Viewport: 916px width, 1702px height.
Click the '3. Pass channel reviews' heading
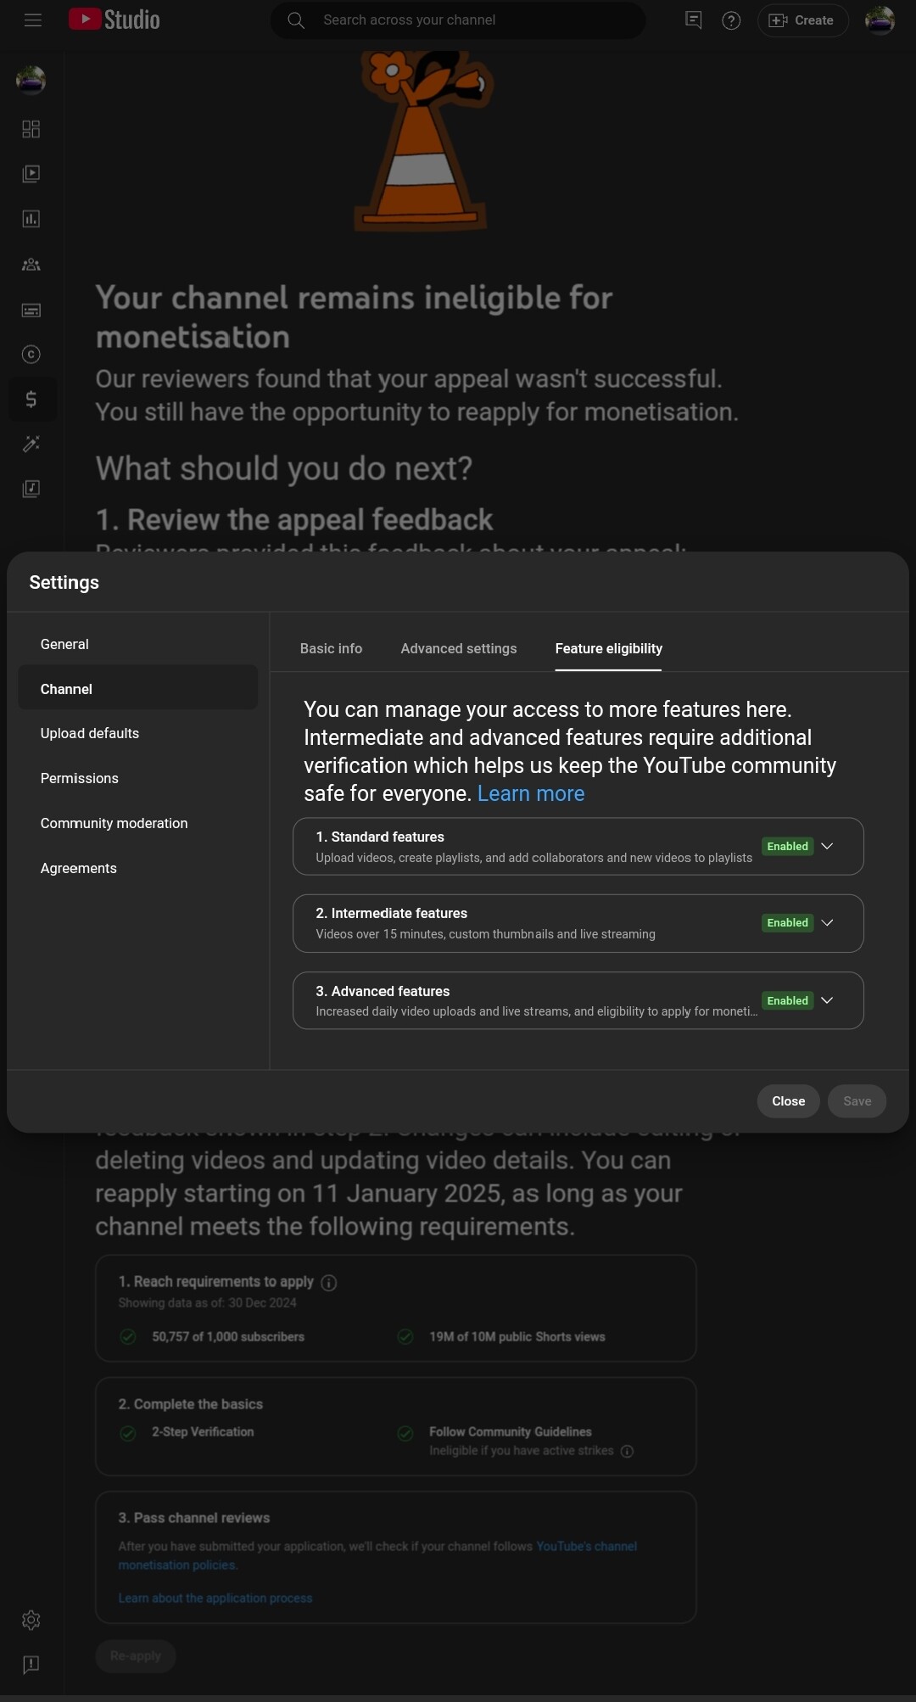[x=194, y=1517]
